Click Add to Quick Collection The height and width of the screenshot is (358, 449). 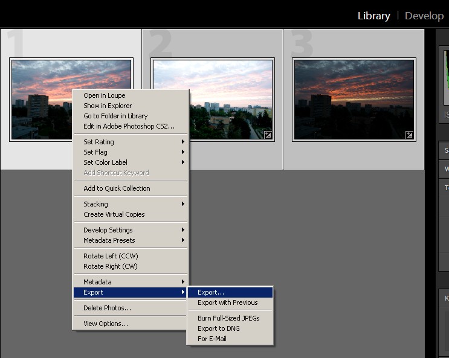click(x=117, y=188)
